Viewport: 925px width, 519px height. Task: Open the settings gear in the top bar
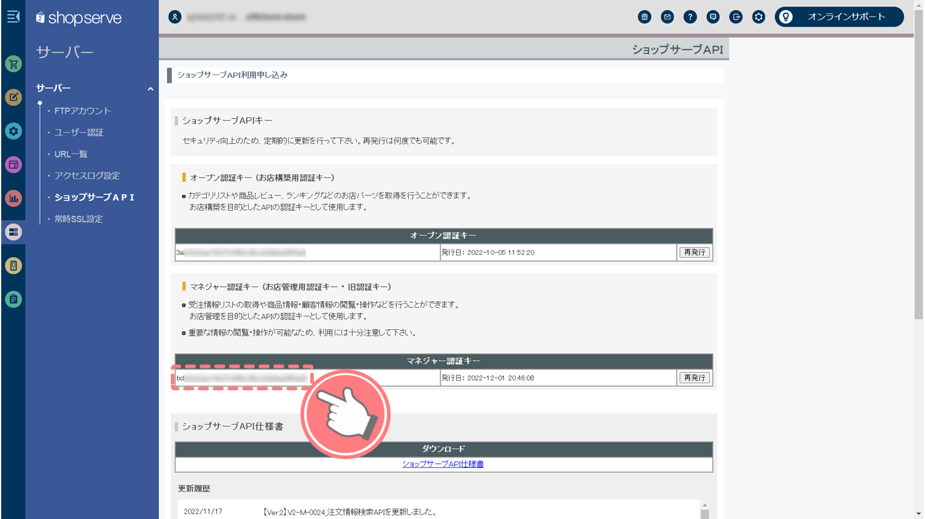759,17
